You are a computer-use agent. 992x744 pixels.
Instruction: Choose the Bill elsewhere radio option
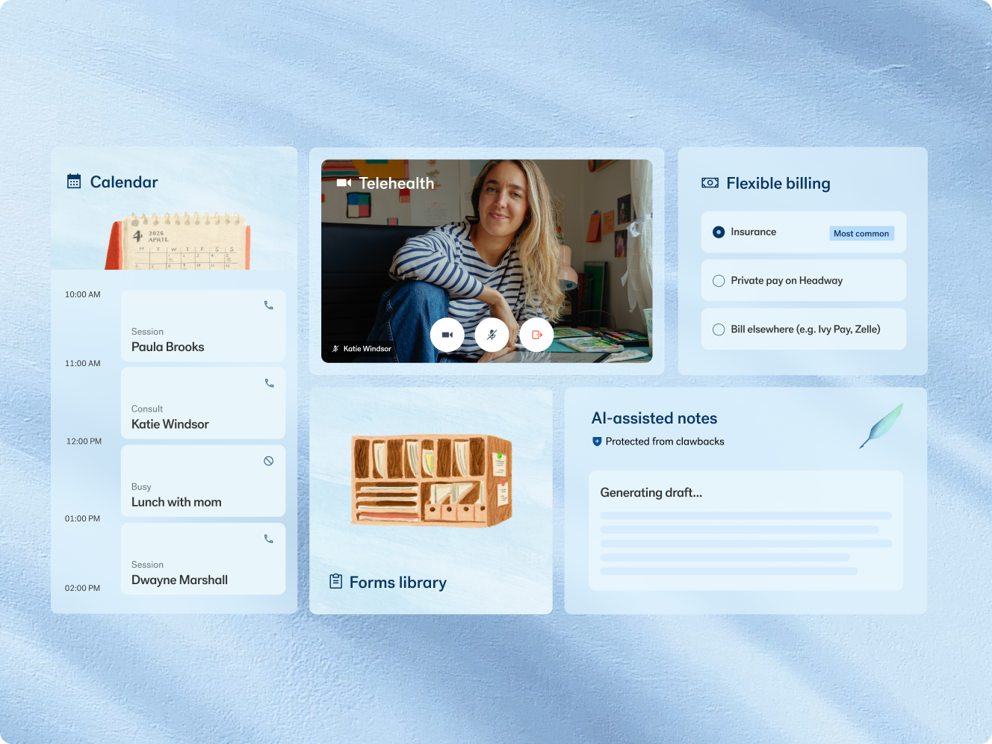719,329
